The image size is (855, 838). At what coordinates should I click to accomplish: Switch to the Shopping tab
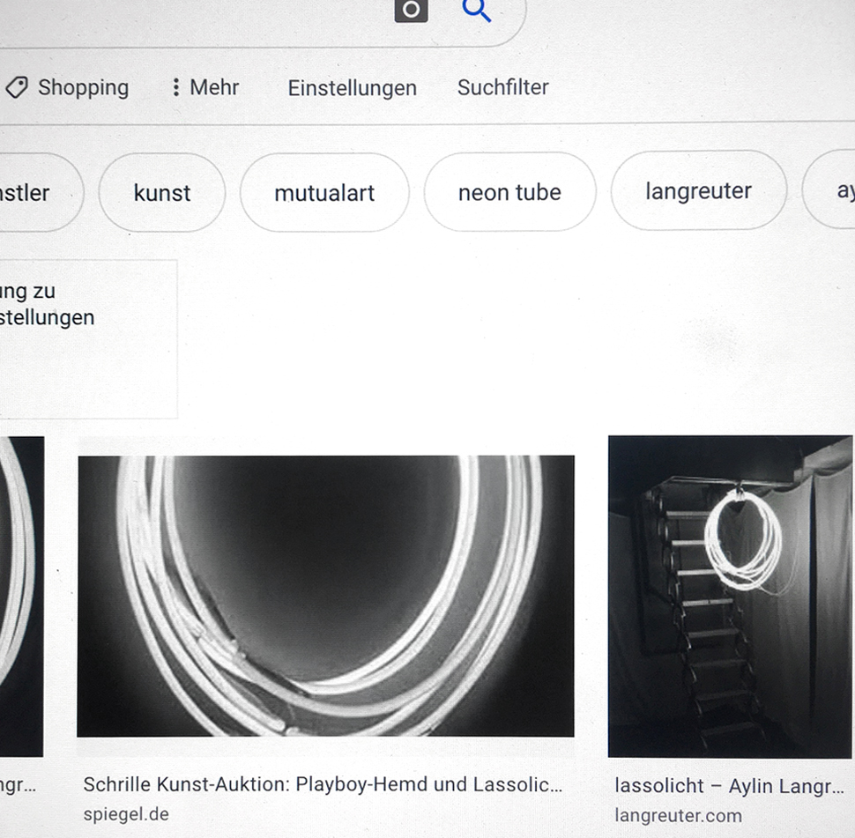[x=68, y=87]
